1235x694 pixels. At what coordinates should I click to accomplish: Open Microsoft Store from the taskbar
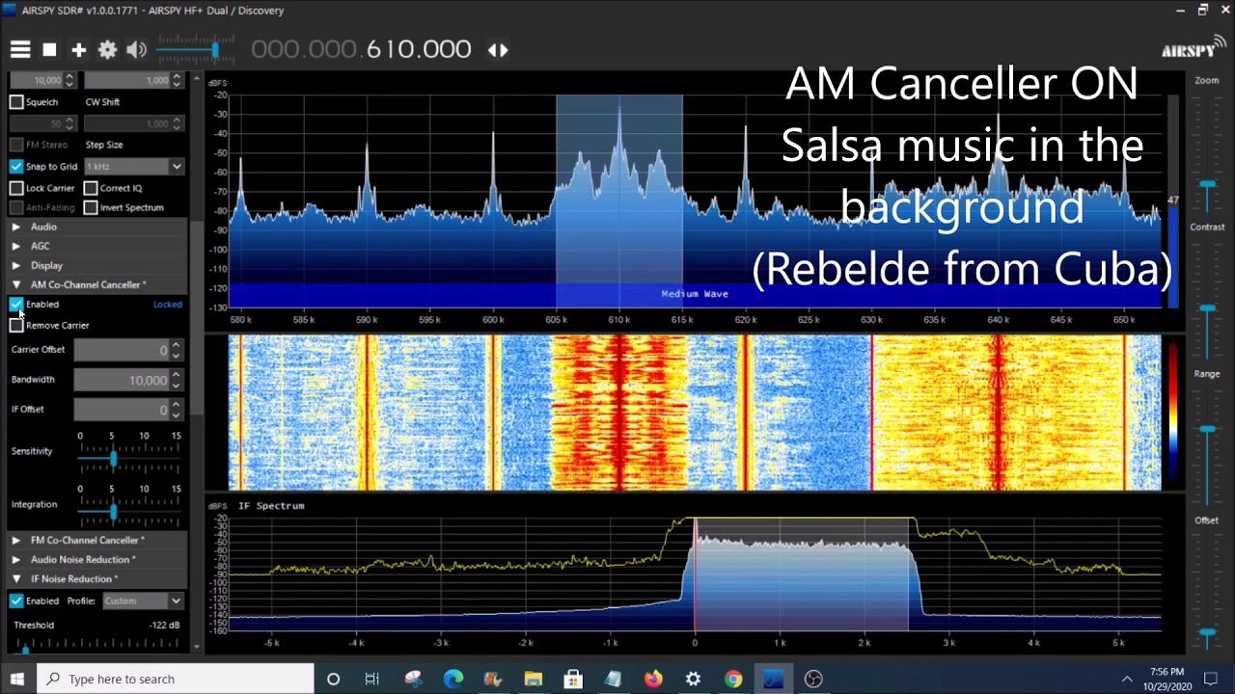click(x=573, y=679)
